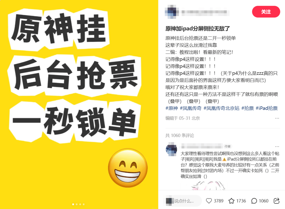Viewport: 285px width, 209px height.
Task: Click the 说点什么 comment input field
Action: (183, 201)
